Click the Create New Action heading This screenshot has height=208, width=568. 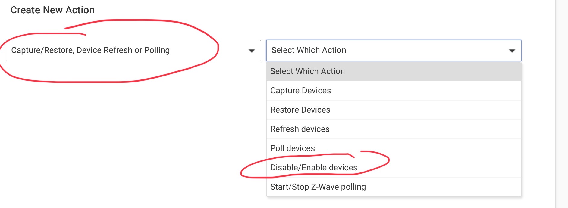tap(52, 10)
